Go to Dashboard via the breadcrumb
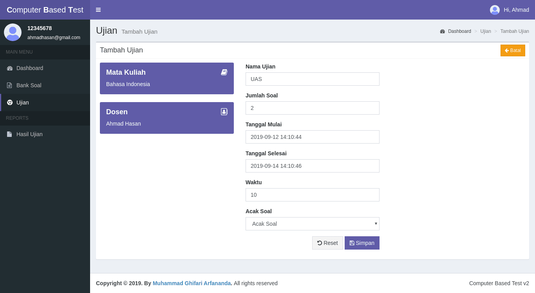 tap(455, 31)
